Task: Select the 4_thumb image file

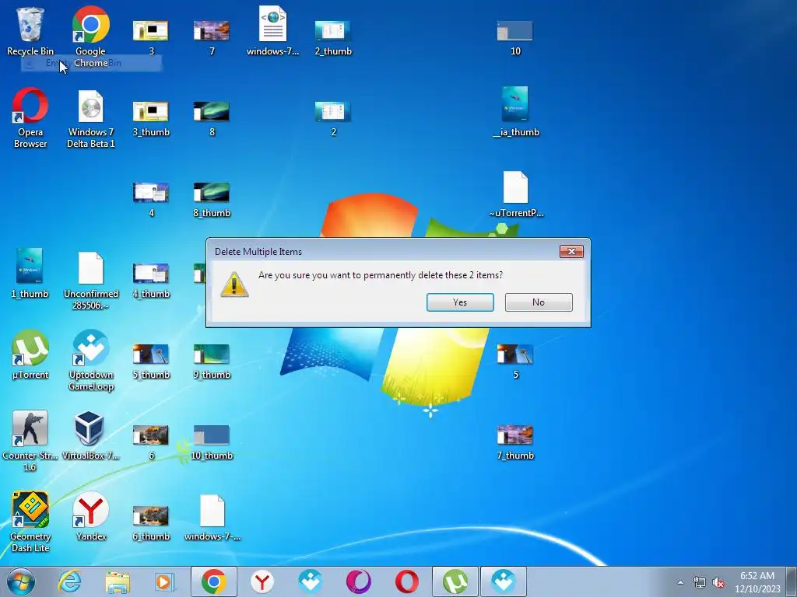Action: click(x=151, y=280)
